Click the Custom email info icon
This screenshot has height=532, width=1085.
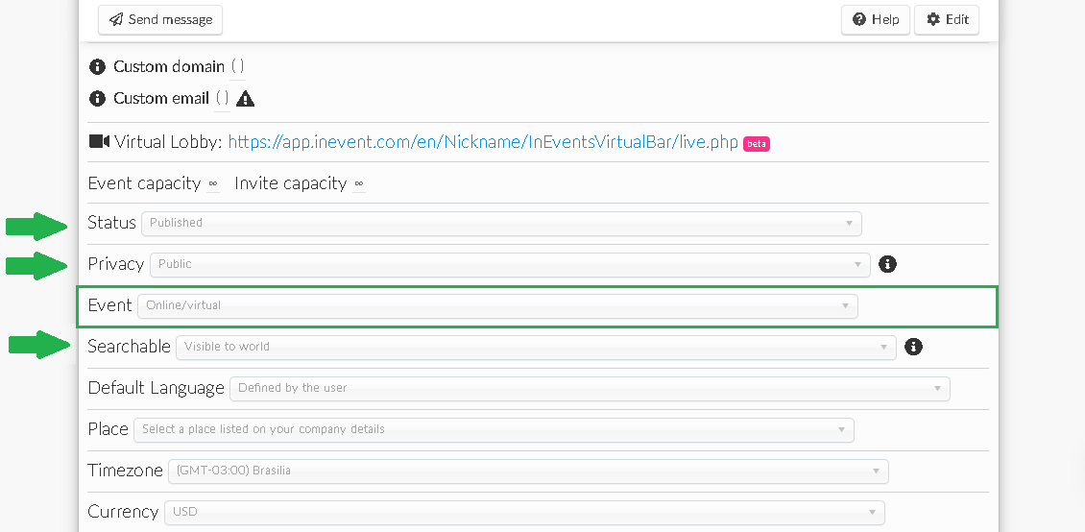(98, 98)
